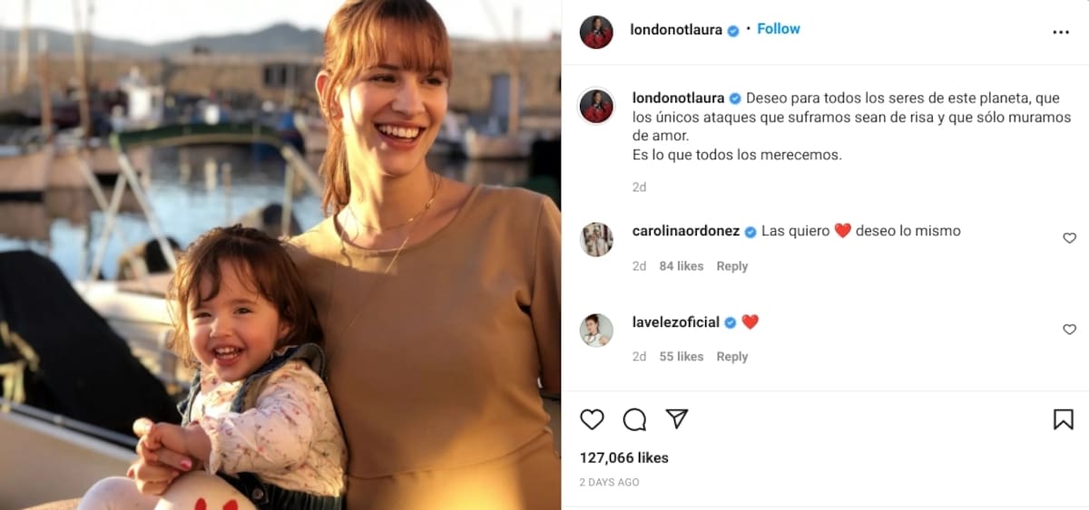
Task: View 55 likes on lavelezoficial's comment
Action: (681, 357)
